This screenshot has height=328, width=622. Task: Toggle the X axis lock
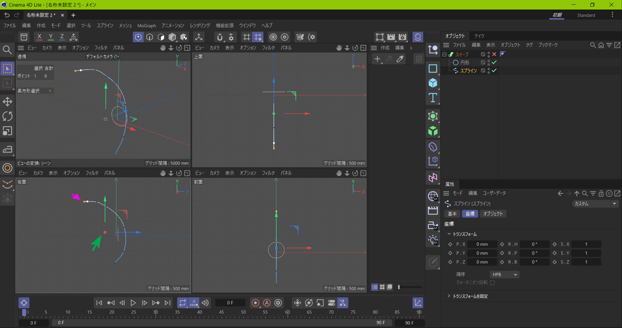39,37
